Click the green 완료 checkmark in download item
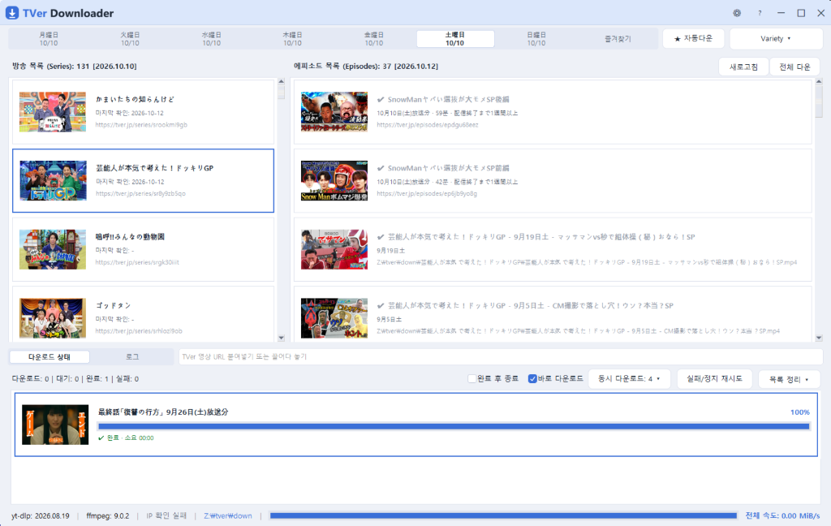 click(x=101, y=438)
